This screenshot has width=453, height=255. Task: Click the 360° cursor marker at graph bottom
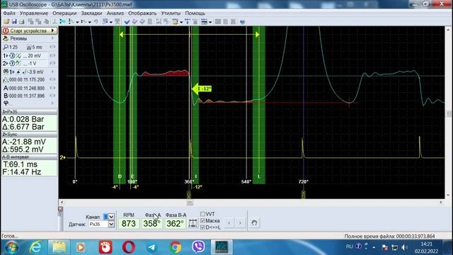189,194
